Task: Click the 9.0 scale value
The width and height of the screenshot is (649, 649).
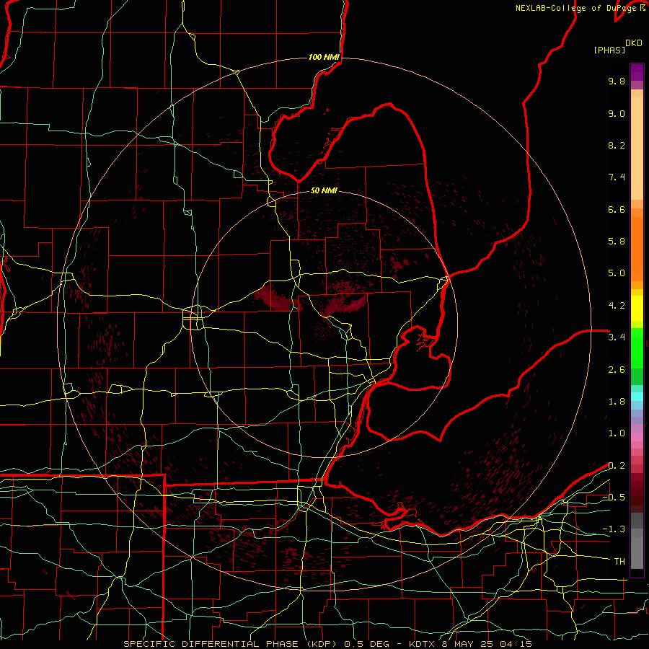Action: coord(617,113)
